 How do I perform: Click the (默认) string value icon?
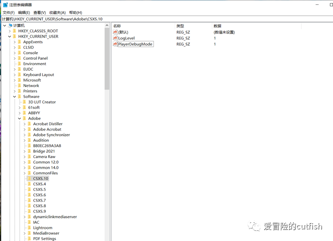coord(115,32)
